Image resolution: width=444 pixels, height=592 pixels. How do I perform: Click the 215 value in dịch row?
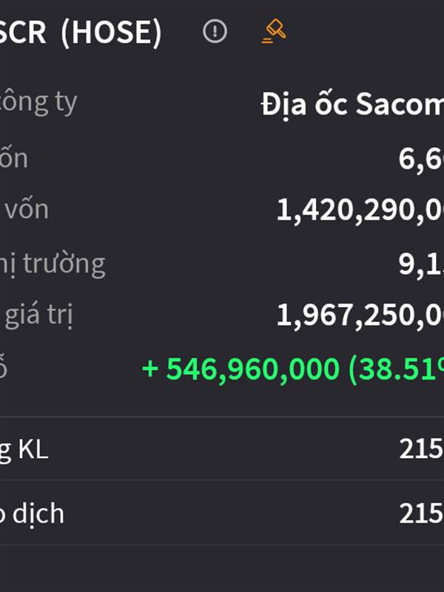tap(421, 514)
